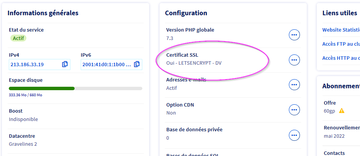Open actions menu for Certificat SSL
The width and height of the screenshot is (360, 156).
click(294, 60)
